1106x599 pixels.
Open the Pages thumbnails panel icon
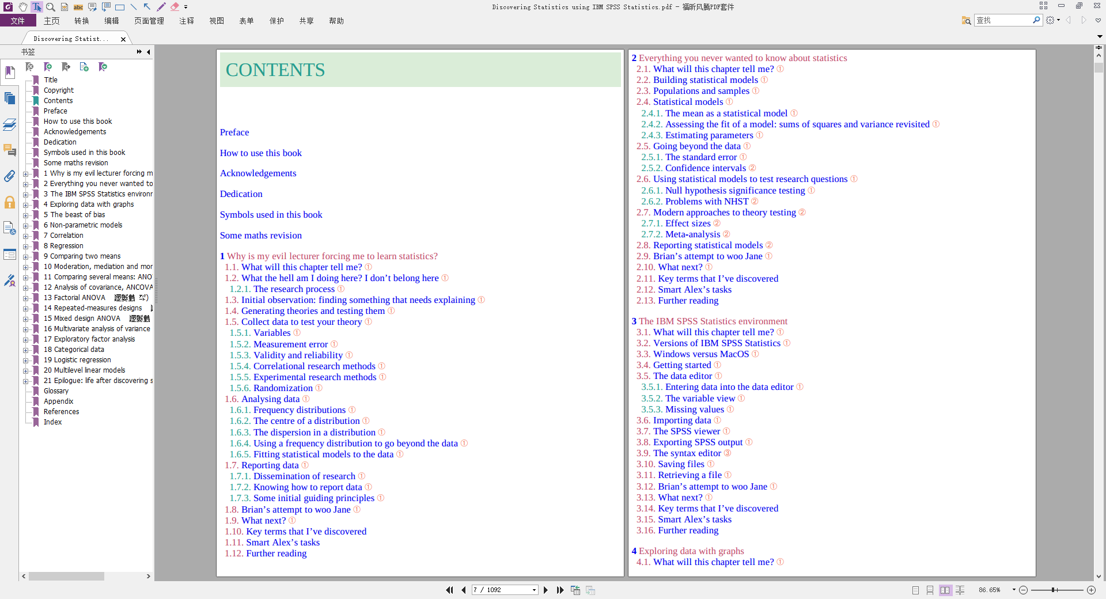coord(10,98)
